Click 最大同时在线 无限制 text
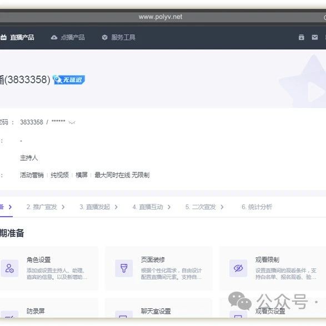Viewport: 326px width, 326px height. pyautogui.click(x=122, y=175)
